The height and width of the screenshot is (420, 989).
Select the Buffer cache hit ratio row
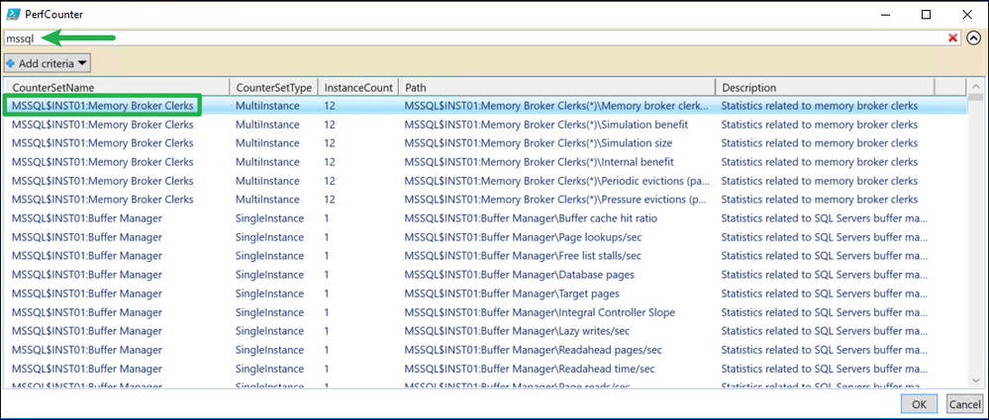click(486, 218)
